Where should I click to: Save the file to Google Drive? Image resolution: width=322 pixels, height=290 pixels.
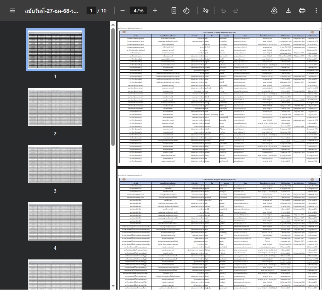pyautogui.click(x=274, y=10)
